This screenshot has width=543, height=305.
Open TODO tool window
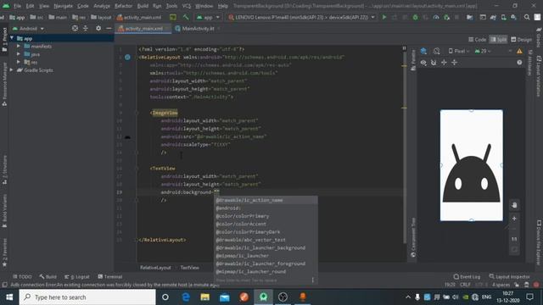coord(22,277)
